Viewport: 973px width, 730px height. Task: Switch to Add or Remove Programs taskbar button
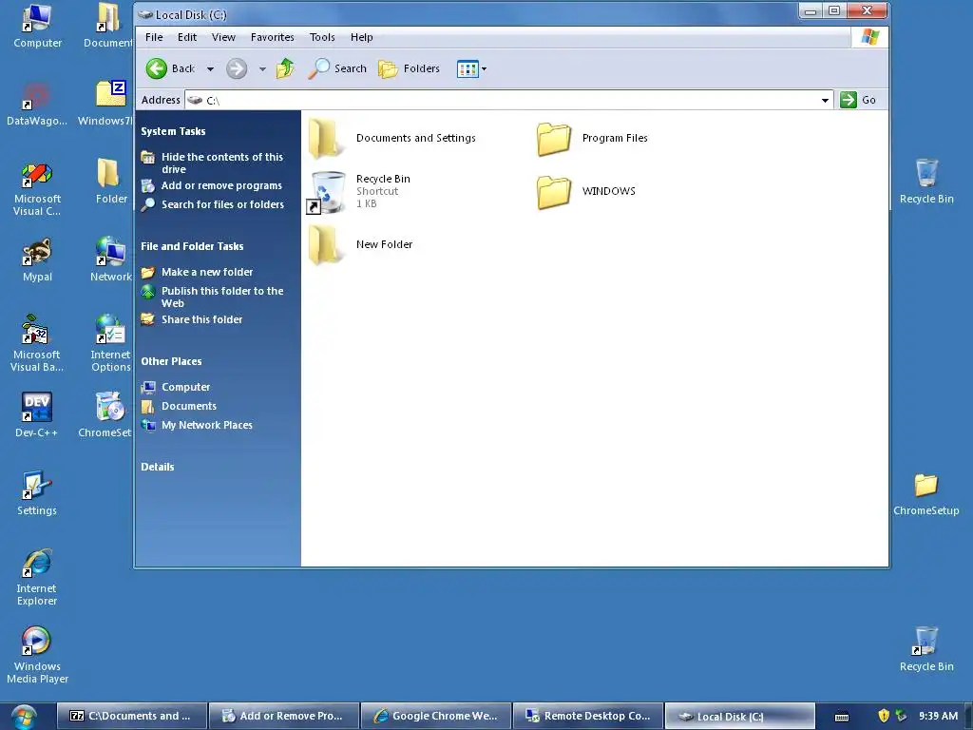tap(284, 717)
